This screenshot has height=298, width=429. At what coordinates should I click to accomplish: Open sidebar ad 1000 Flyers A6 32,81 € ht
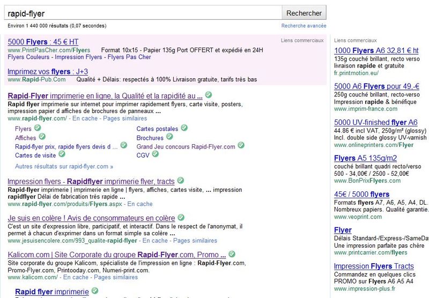coord(376,50)
